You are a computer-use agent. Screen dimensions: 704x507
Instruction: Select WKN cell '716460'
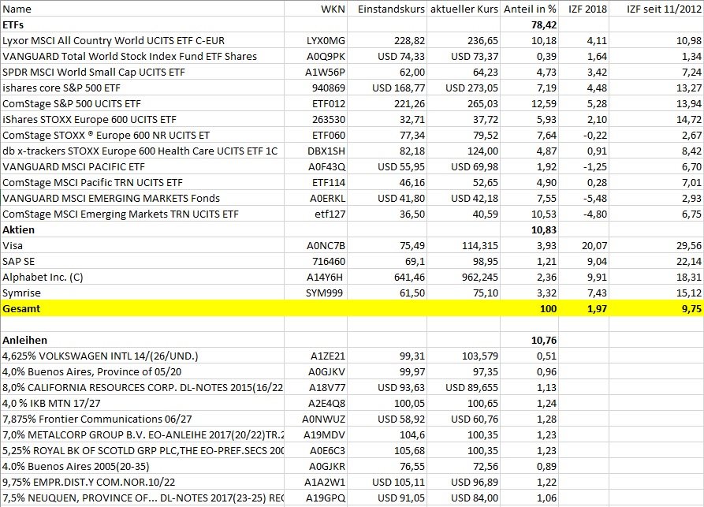pos(315,261)
